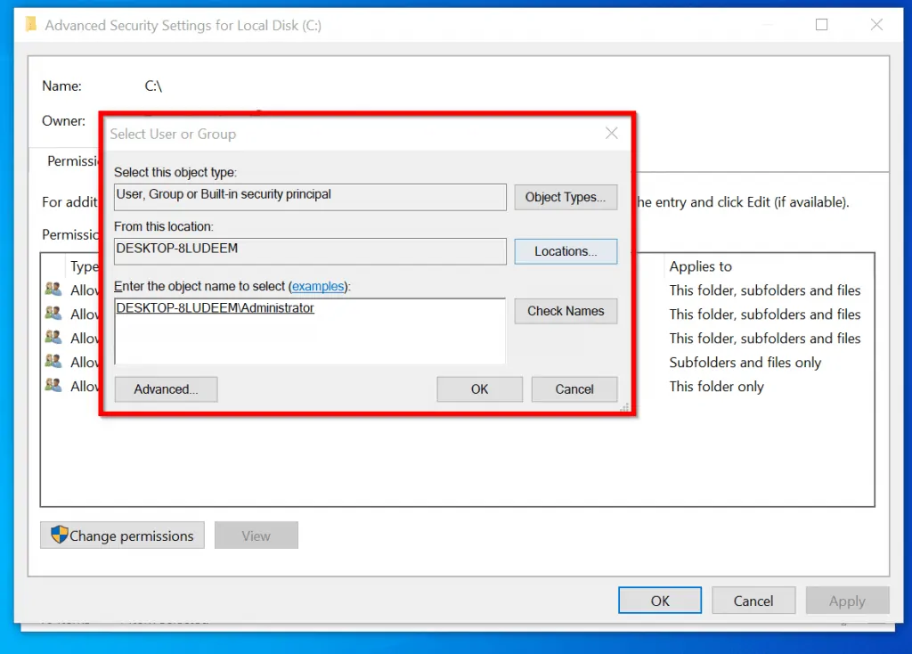Click OK in the Advanced Security Settings window
The height and width of the screenshot is (654, 912).
[660, 601]
